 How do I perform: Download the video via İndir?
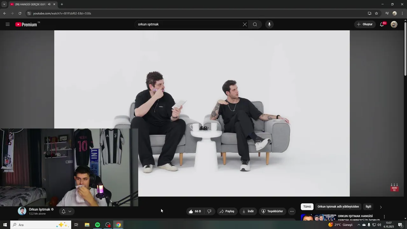248,211
